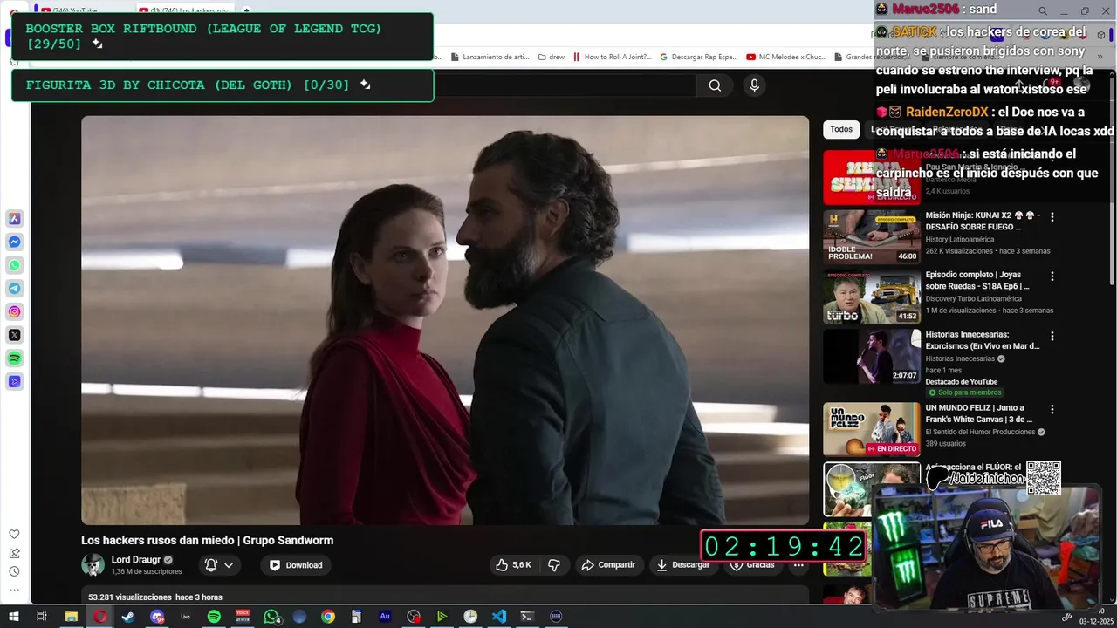Click the main video player frame
Screen dimensions: 1117x628
pyautogui.click(x=445, y=320)
